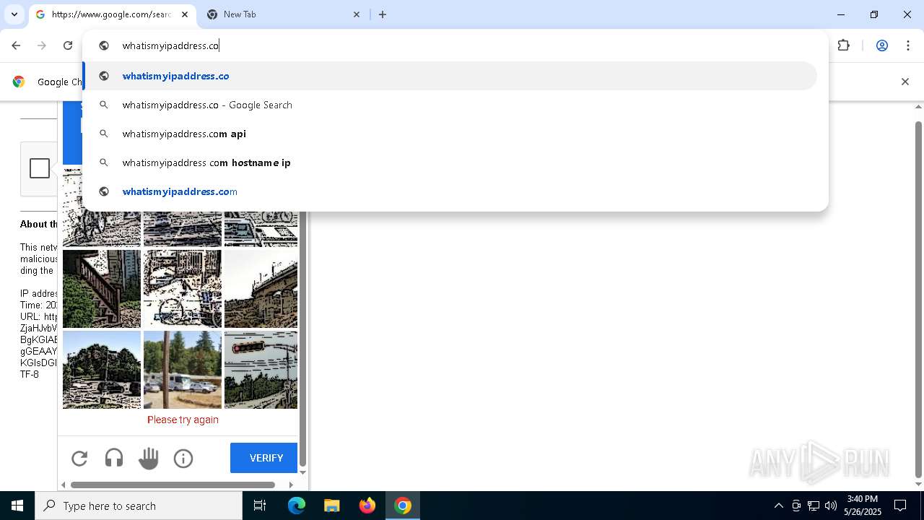Select 'whatismyipaddress.co - Google Search' suggestion

click(450, 105)
